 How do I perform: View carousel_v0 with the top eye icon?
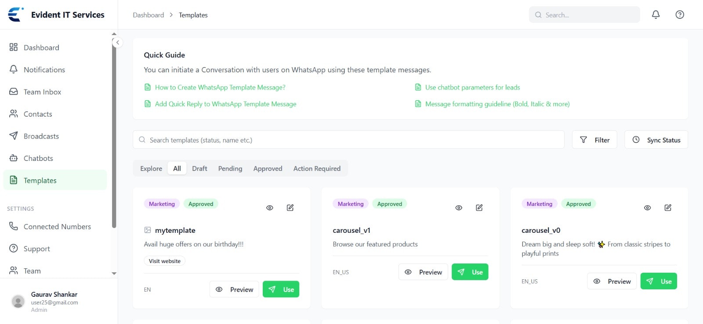[x=647, y=208]
